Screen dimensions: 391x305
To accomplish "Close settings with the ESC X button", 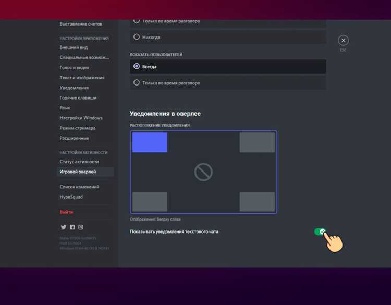I will click(344, 40).
